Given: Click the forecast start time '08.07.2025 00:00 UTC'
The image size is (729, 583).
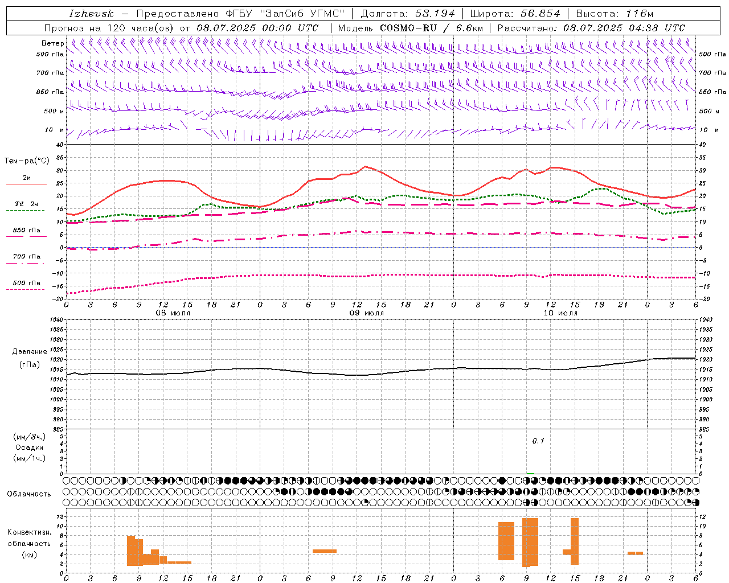Looking at the screenshot, I should (257, 28).
